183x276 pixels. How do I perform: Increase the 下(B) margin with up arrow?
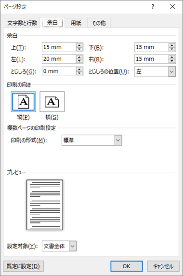point(172,45)
